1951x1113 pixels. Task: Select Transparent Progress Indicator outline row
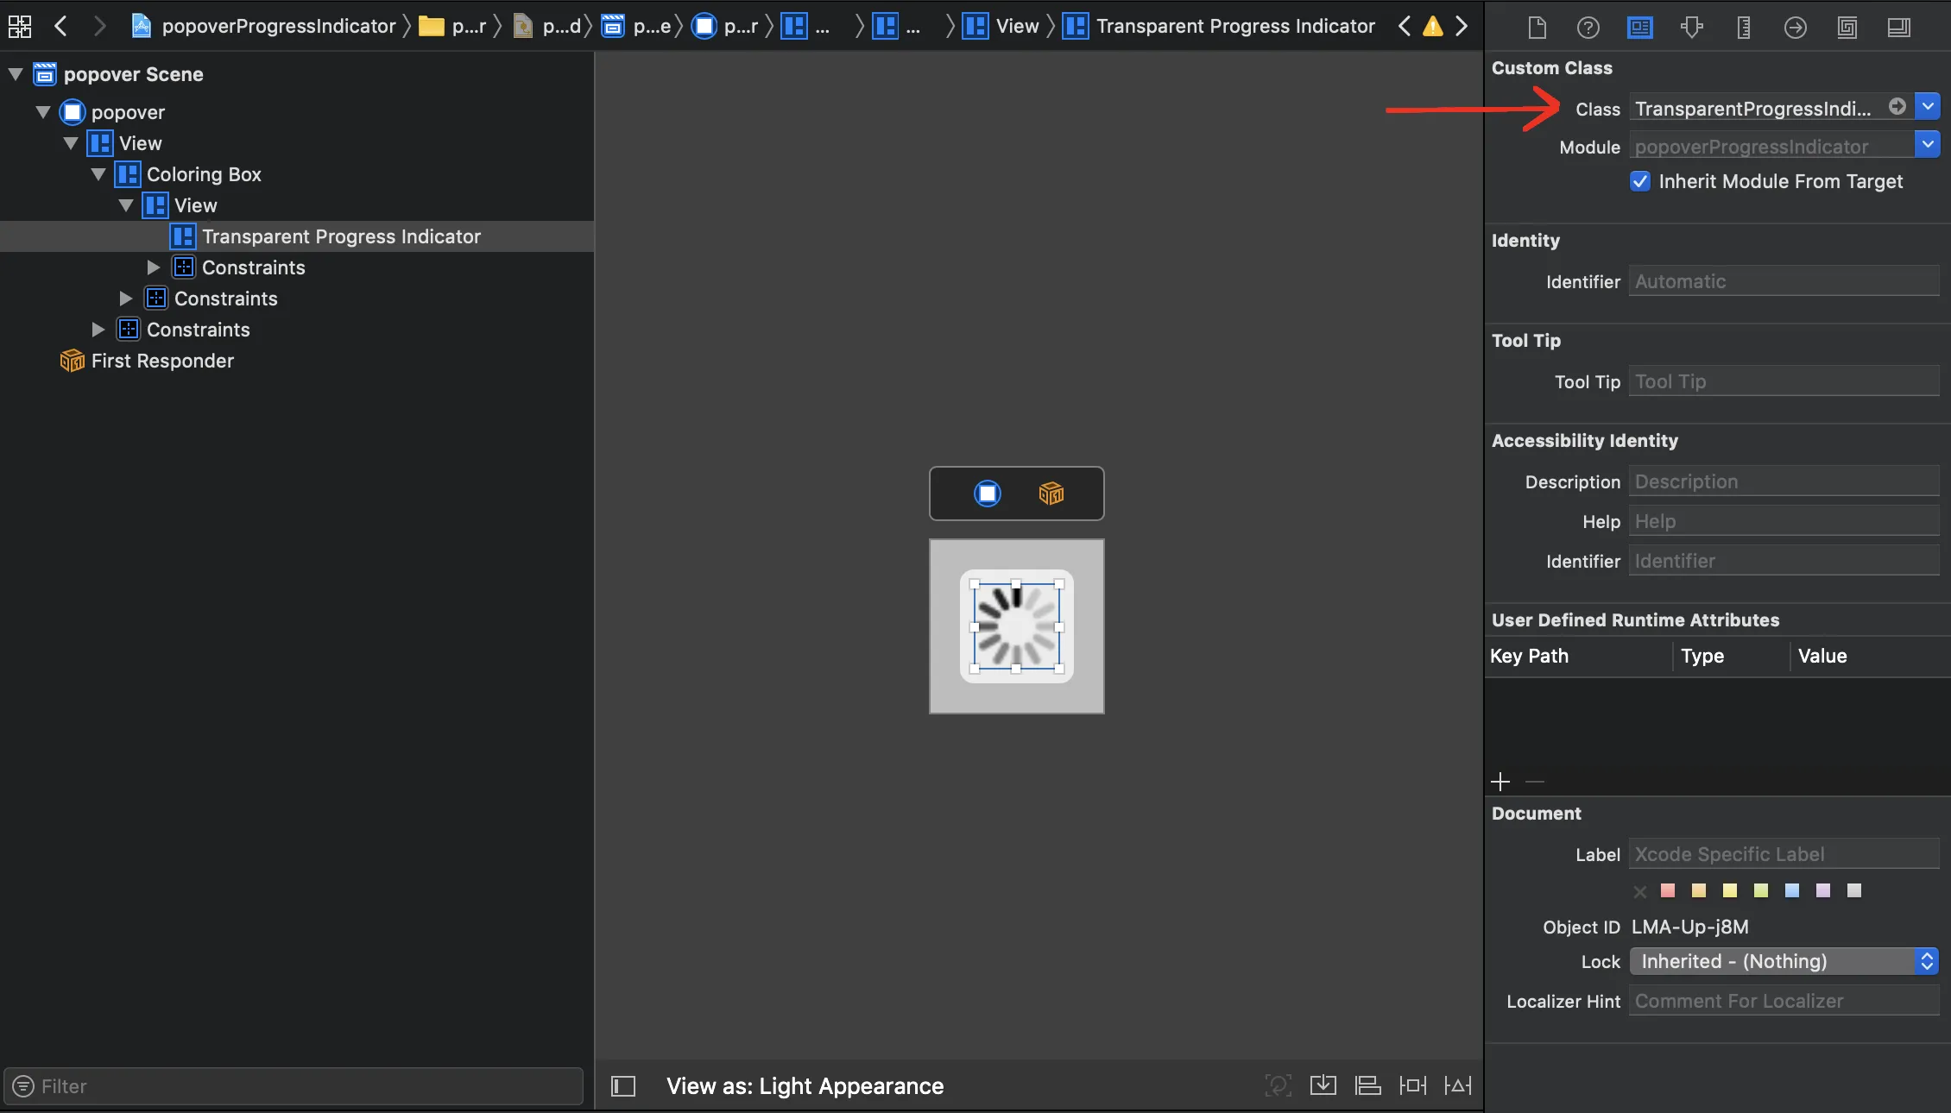click(x=340, y=236)
